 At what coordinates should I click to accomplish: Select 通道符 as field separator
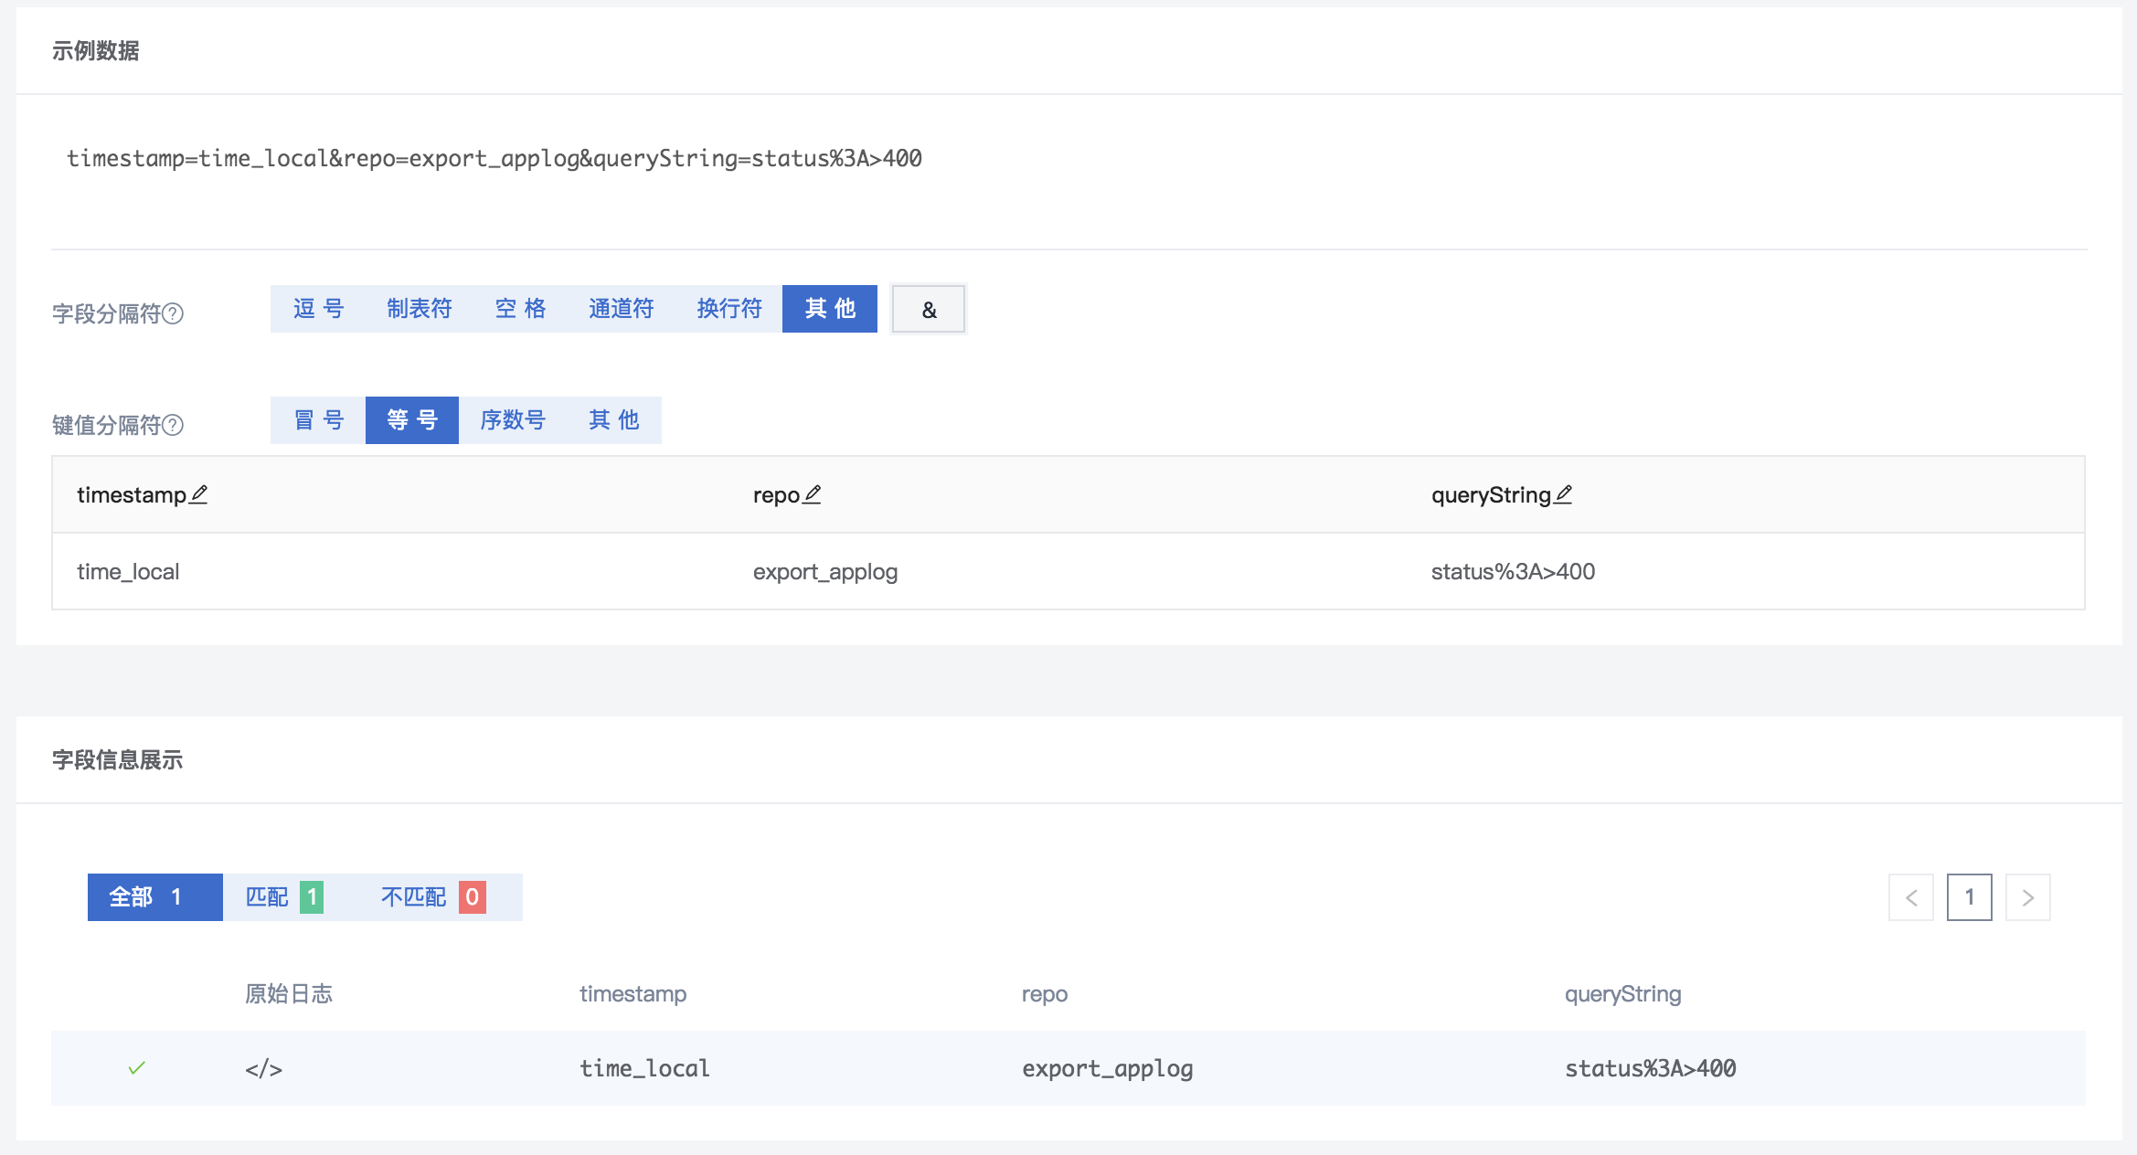[x=621, y=309]
